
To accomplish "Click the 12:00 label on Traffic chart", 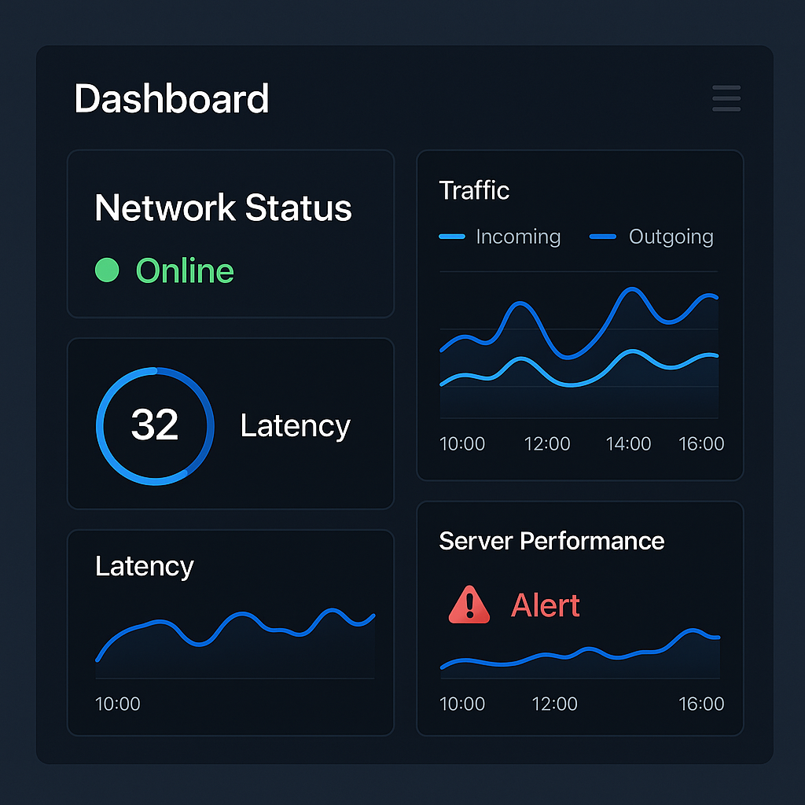I will point(547,443).
